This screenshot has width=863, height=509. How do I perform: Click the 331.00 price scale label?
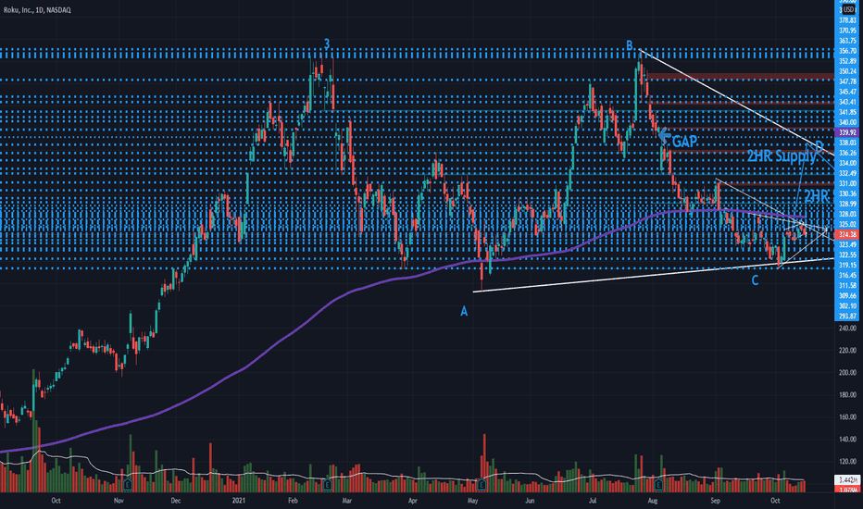847,183
